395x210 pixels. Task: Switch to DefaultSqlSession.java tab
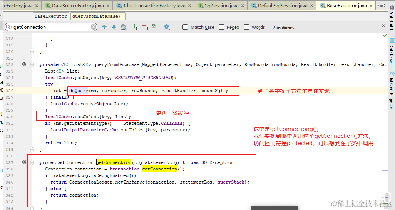pos(283,5)
